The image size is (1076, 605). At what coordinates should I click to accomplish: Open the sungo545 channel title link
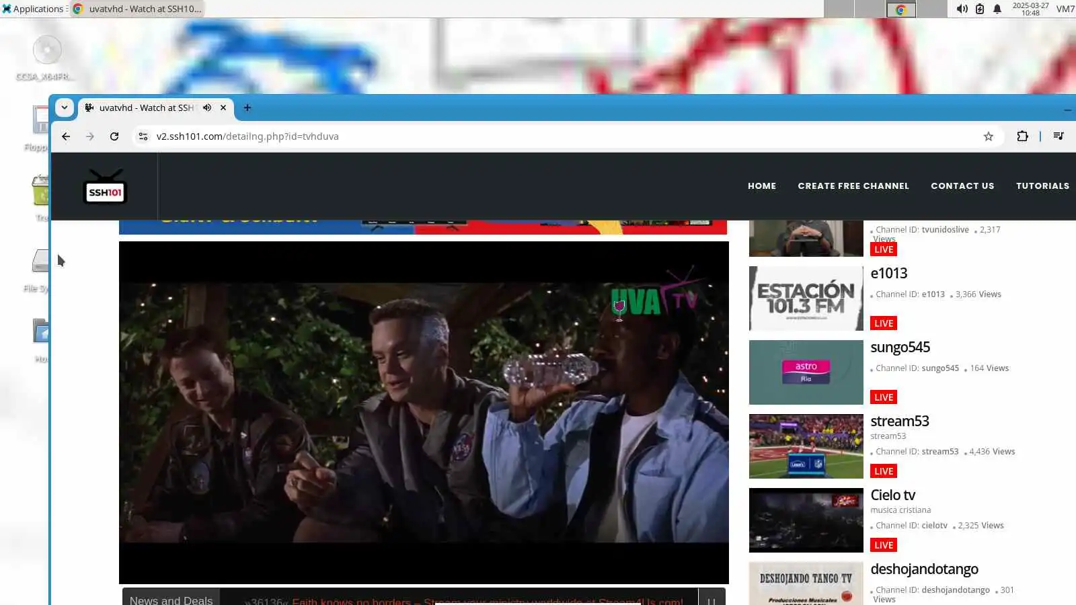[900, 348]
